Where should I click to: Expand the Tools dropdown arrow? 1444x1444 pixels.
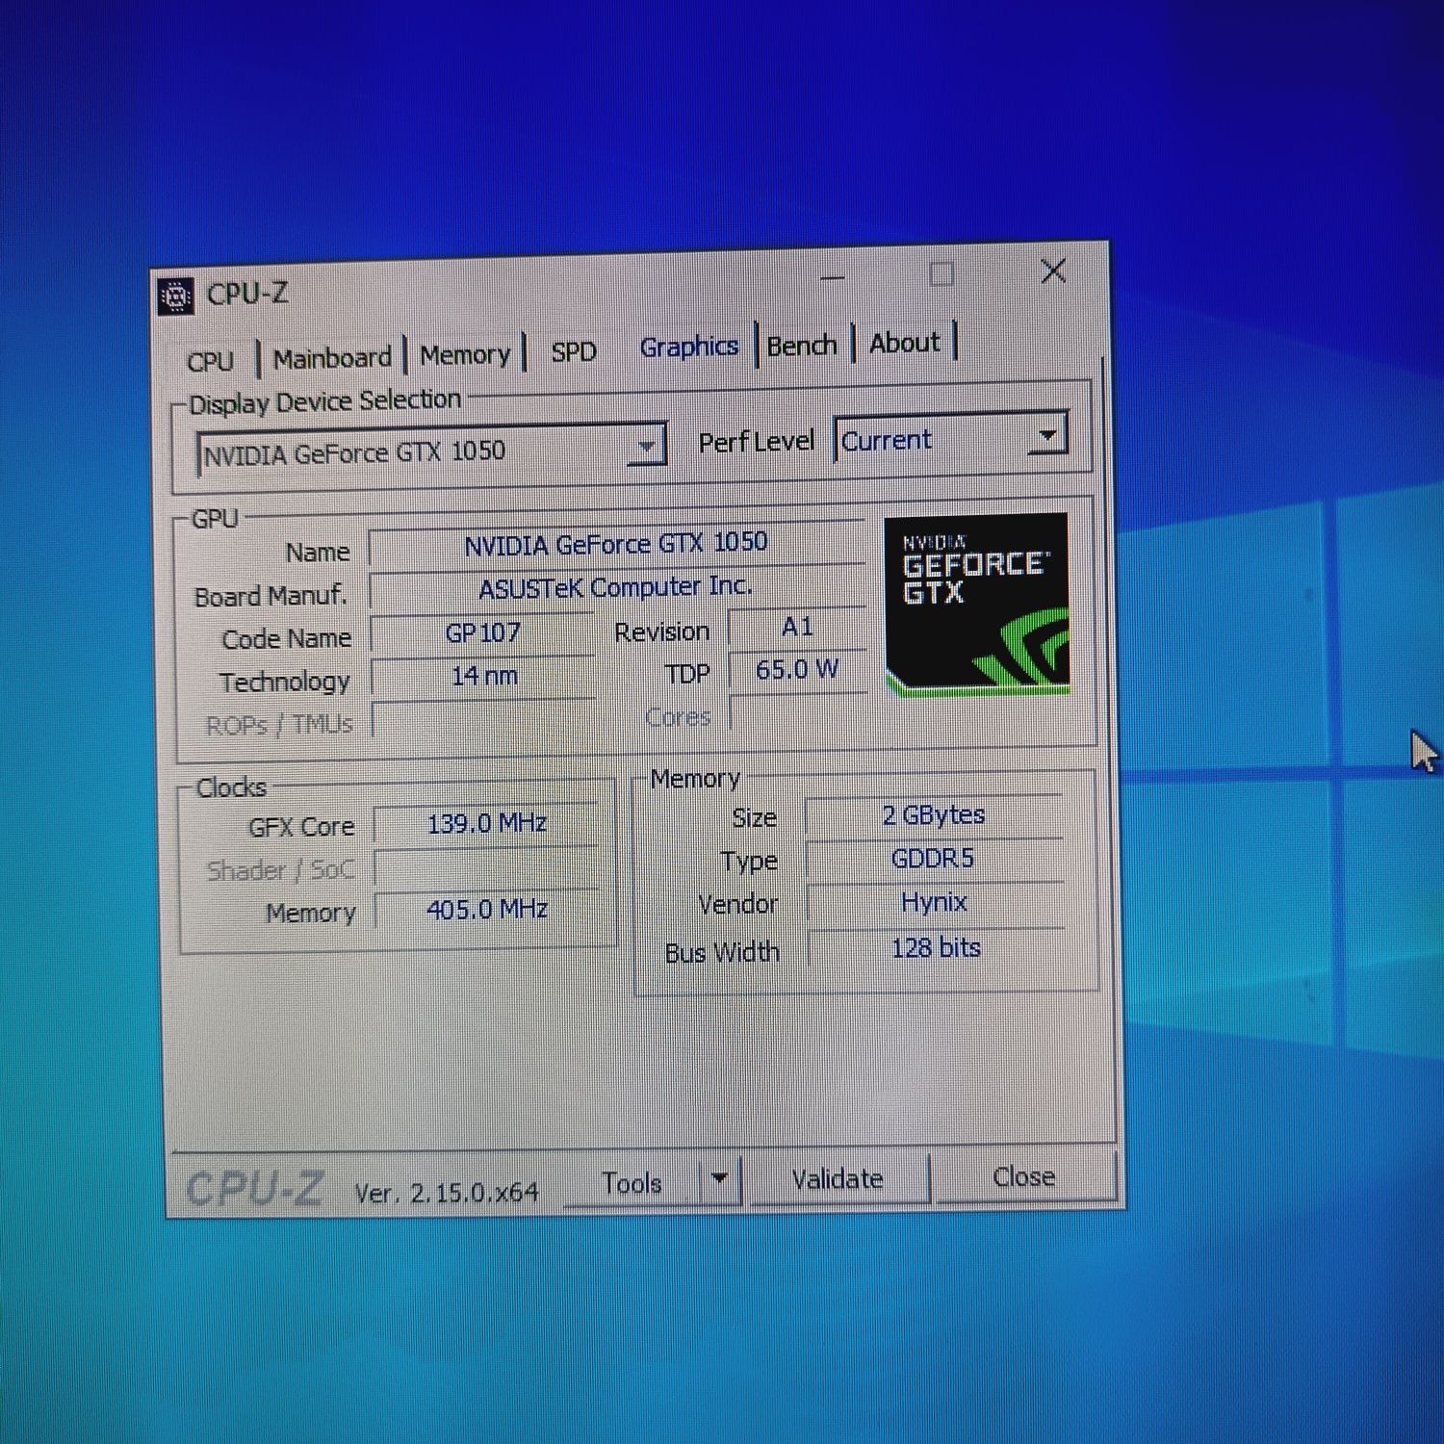[720, 1179]
